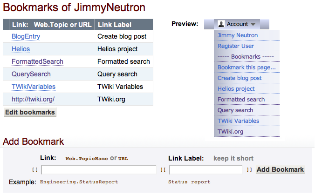The width and height of the screenshot is (315, 195).
Task: Visit the http://twiki.org/ link
Action: (33, 99)
